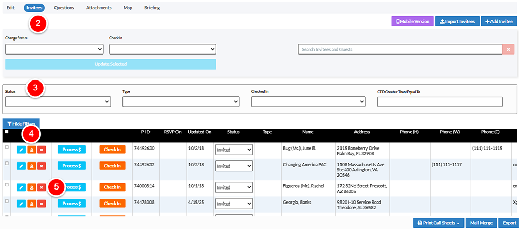519x229 pixels.
Task: Check in Rachel Figueroa
Action: coord(112,187)
